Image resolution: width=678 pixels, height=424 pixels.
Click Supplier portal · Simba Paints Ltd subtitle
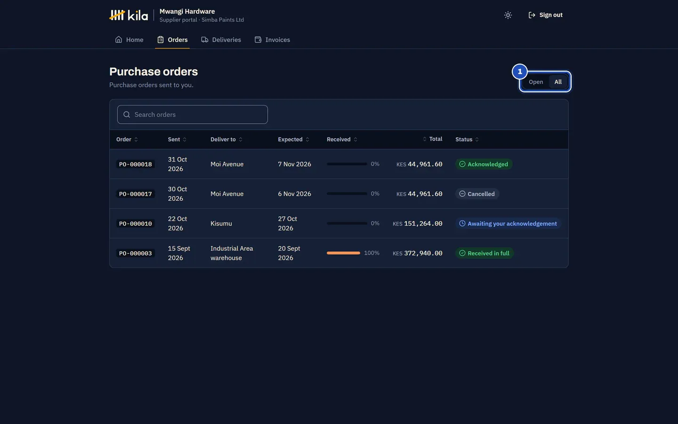(202, 20)
